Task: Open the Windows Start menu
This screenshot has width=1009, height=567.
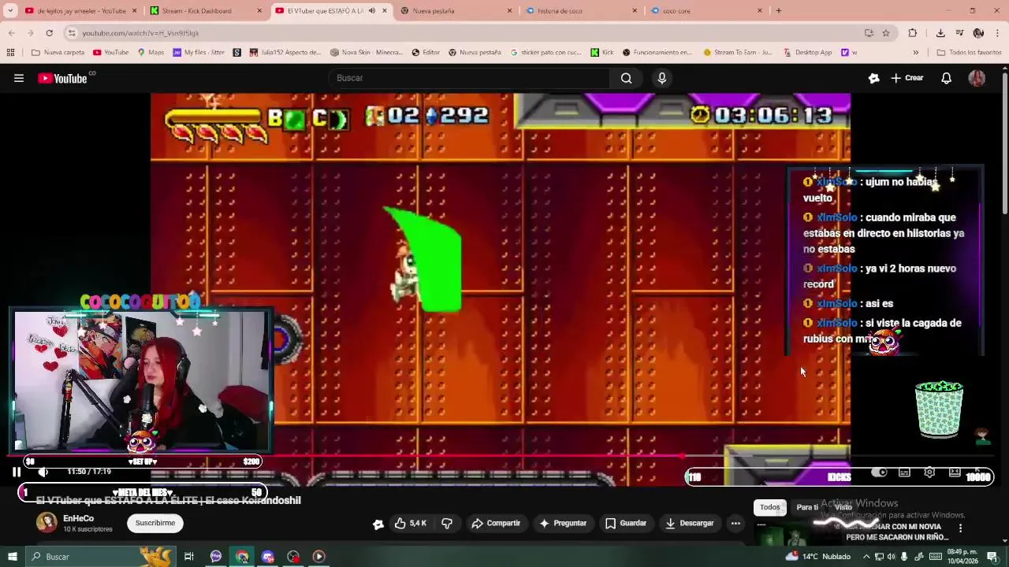Action: (x=12, y=557)
